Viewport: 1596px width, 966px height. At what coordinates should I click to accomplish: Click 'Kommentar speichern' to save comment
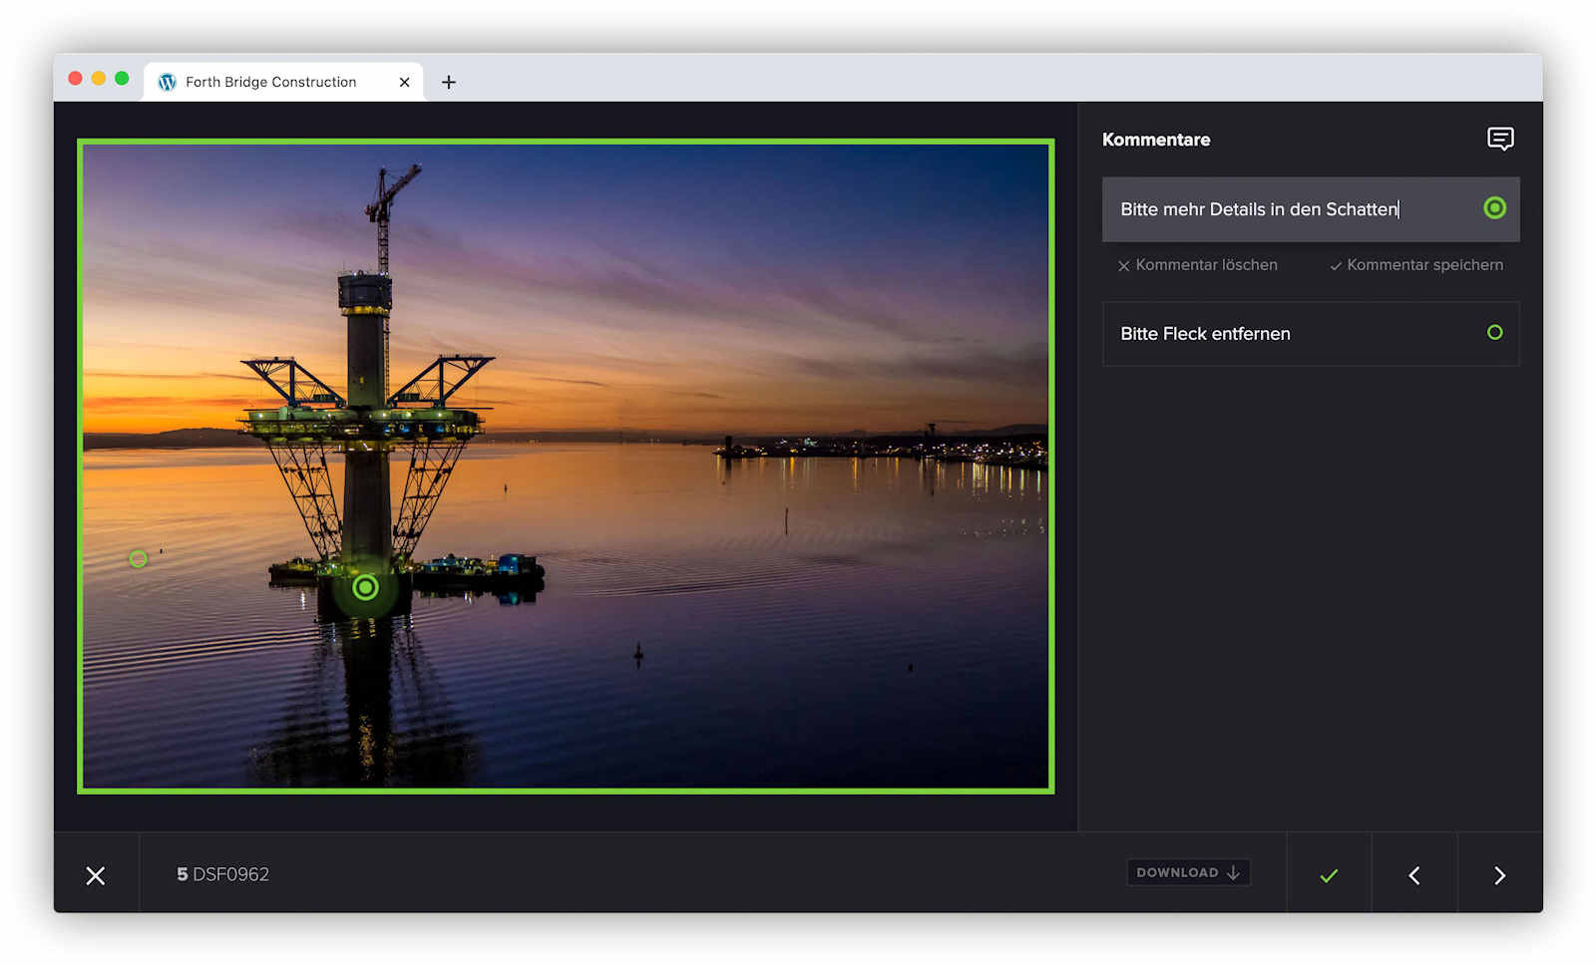click(1415, 265)
